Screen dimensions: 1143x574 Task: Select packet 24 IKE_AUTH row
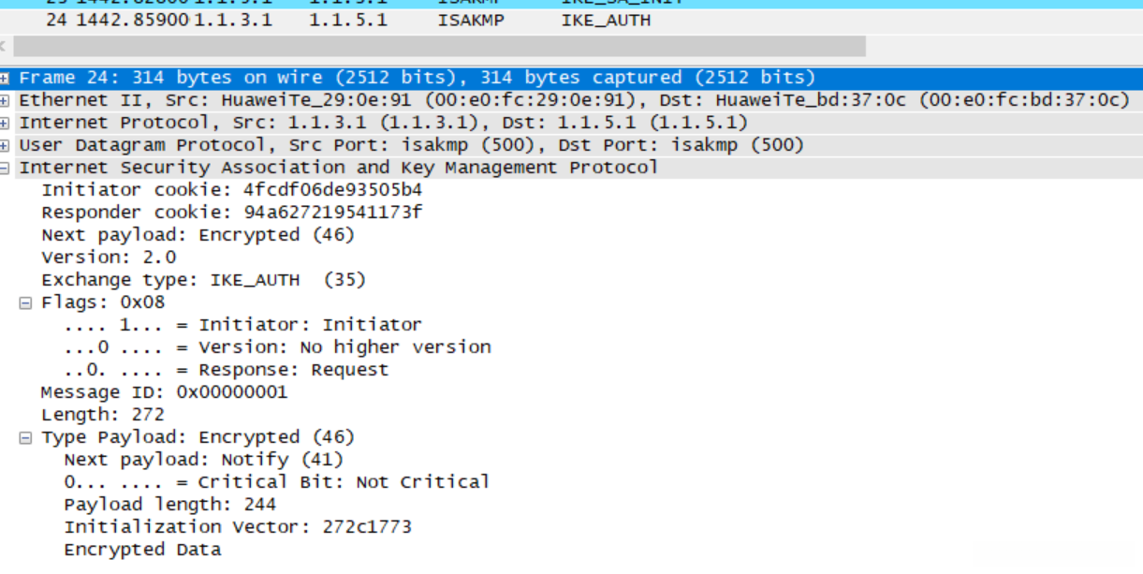point(346,20)
